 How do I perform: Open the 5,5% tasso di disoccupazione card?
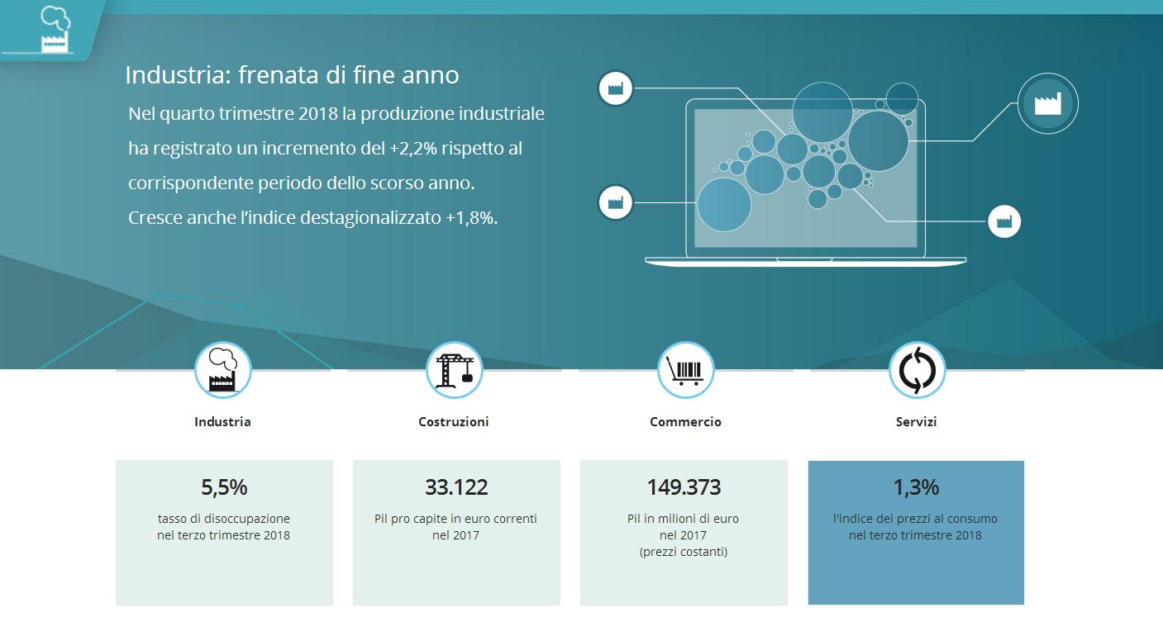pyautogui.click(x=224, y=532)
